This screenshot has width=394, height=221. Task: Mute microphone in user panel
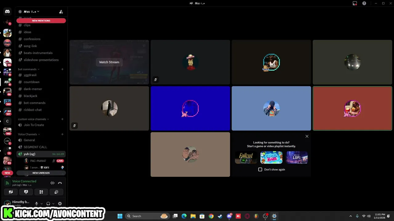pyautogui.click(x=36, y=204)
